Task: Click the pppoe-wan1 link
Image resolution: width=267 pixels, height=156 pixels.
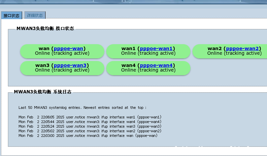Action: (156, 48)
